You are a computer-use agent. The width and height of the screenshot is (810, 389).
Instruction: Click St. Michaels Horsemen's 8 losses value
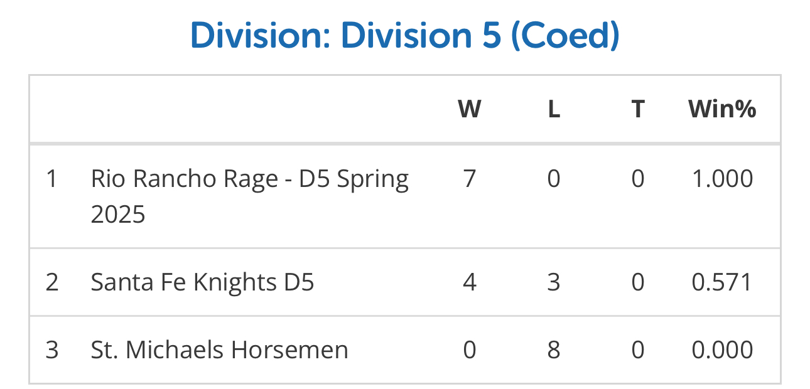(x=553, y=349)
